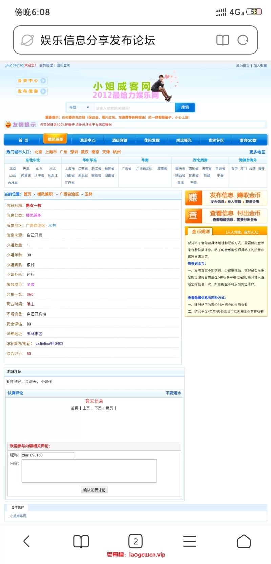Click the 加入收藏 link

click(260, 65)
